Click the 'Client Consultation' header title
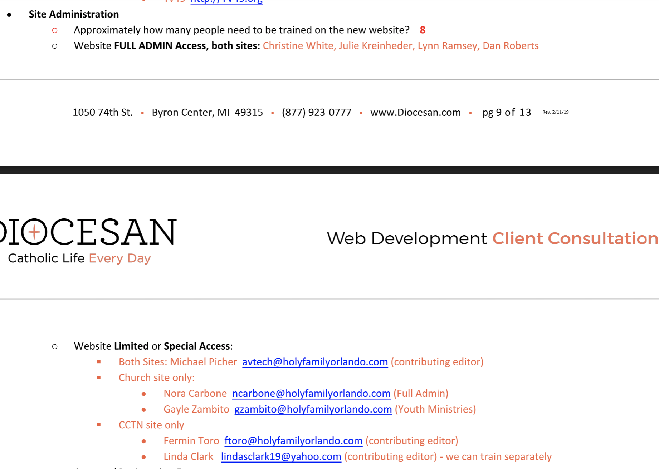 click(575, 238)
